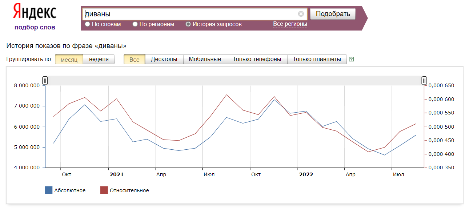This screenshot has height=210, width=469.
Task: Open the «подбор слов» link
Action: 35,27
